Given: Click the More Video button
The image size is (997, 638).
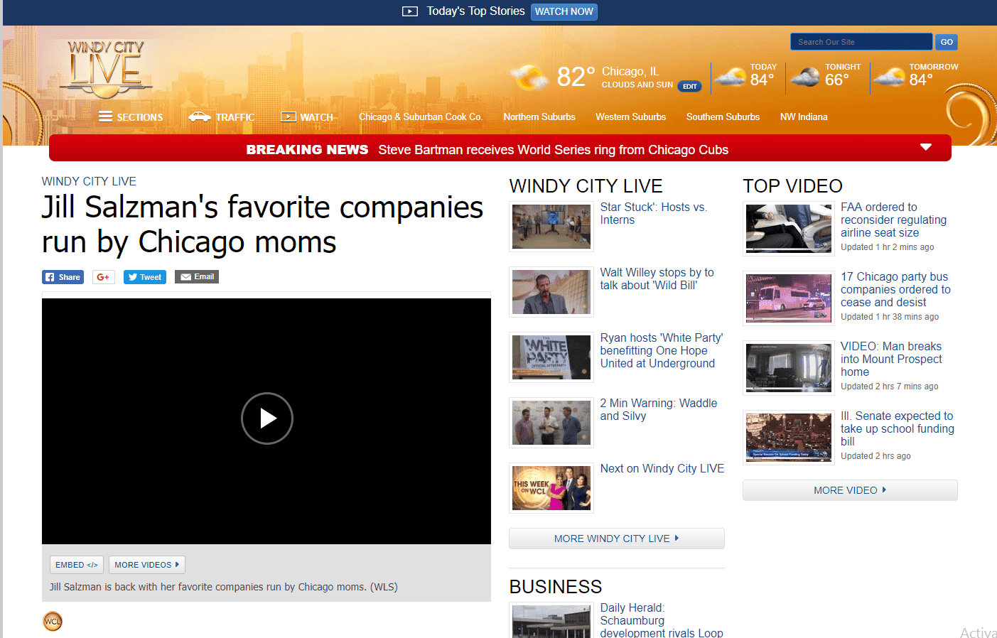Looking at the screenshot, I should tap(850, 490).
